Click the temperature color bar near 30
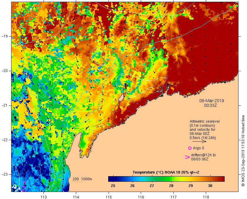This screenshot has width=247, height=199. (x=210, y=179)
